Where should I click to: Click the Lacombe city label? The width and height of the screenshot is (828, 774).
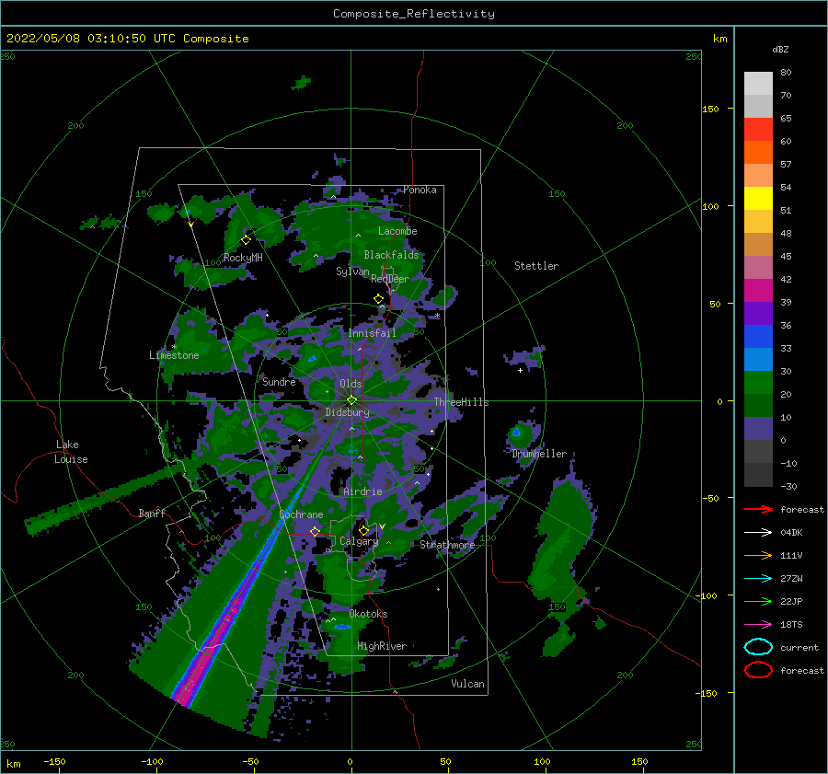(397, 231)
